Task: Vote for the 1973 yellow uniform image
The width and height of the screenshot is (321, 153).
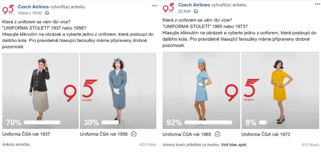Action: [x=280, y=90]
